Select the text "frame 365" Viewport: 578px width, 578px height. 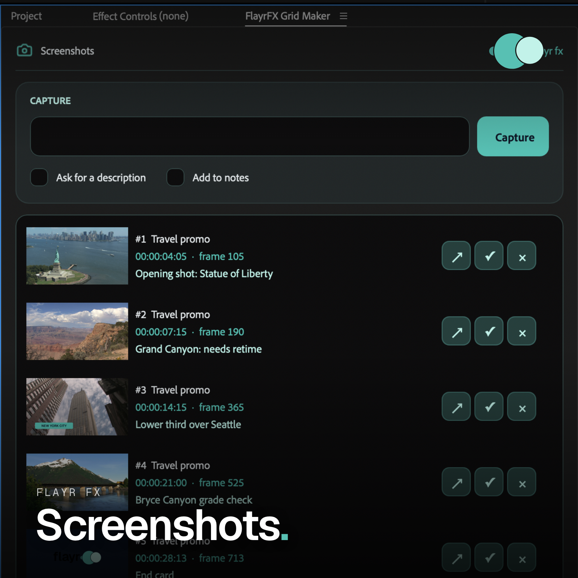coord(221,407)
